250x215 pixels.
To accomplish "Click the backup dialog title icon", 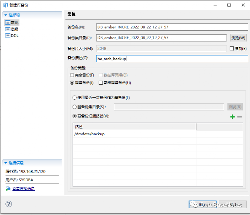I will [x=5, y=5].
